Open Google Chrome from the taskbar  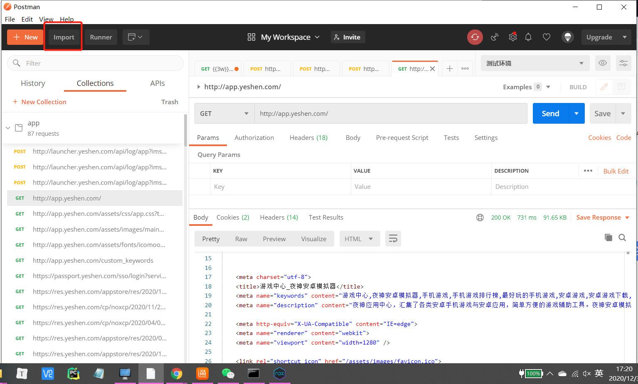[x=177, y=374]
